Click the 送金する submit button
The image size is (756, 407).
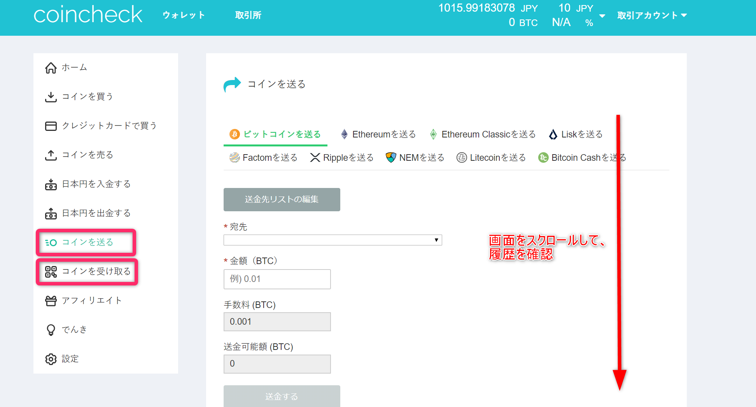(282, 396)
